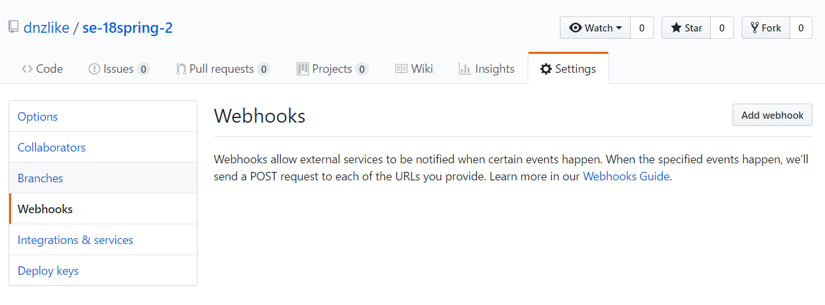The image size is (825, 305).
Task: Switch to the Insights tab
Action: click(x=486, y=69)
